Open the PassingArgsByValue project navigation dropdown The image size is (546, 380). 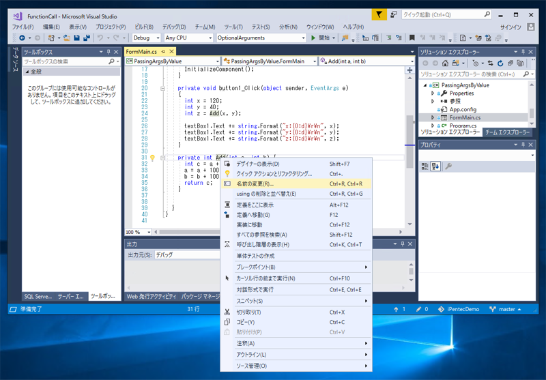pyautogui.click(x=173, y=61)
